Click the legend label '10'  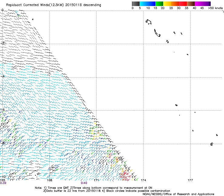point(148,8)
